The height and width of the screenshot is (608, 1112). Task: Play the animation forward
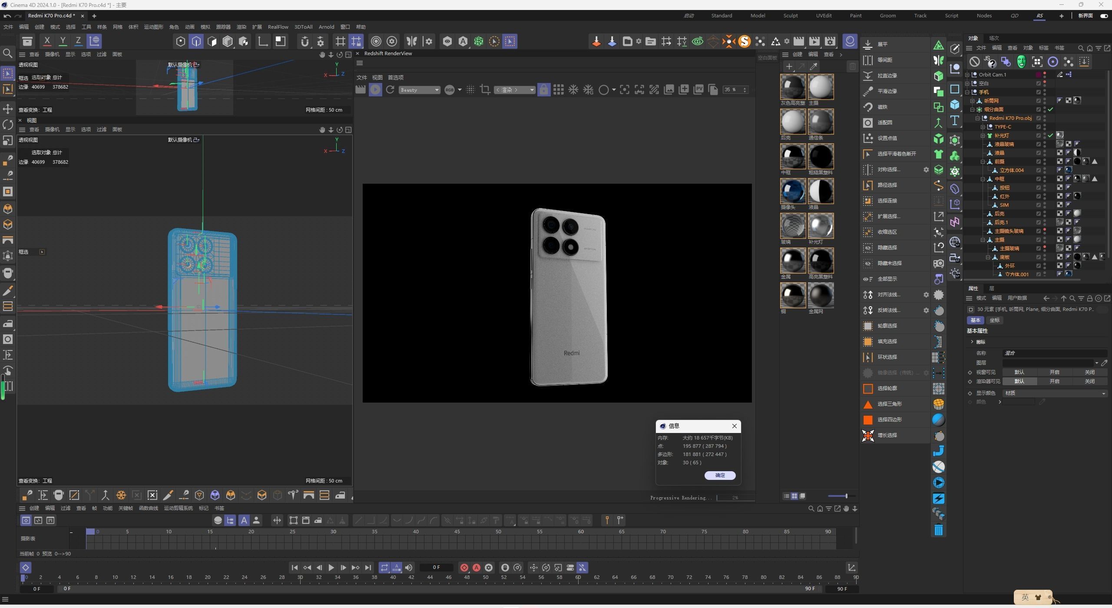pos(331,568)
